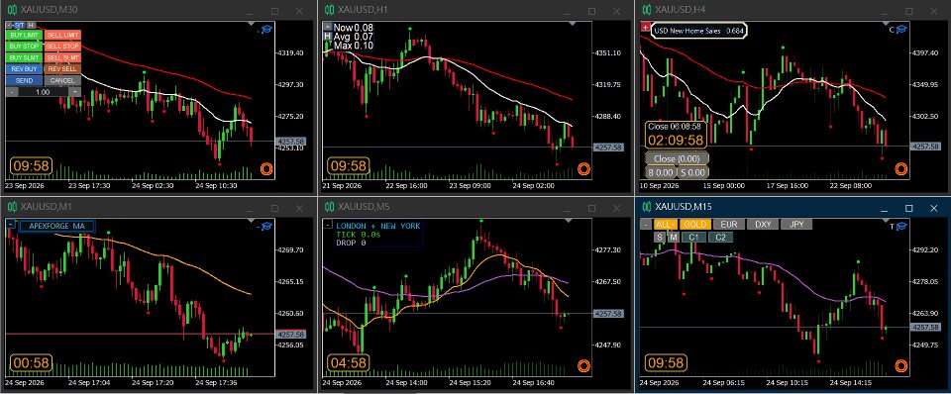Select the GOLD tab in M15 chart
The width and height of the screenshot is (951, 394).
click(x=695, y=225)
